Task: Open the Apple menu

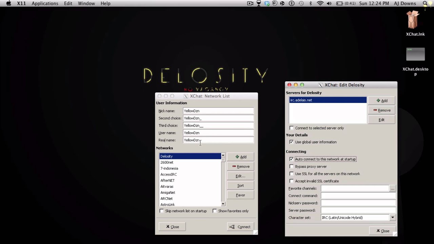Action: point(9,3)
